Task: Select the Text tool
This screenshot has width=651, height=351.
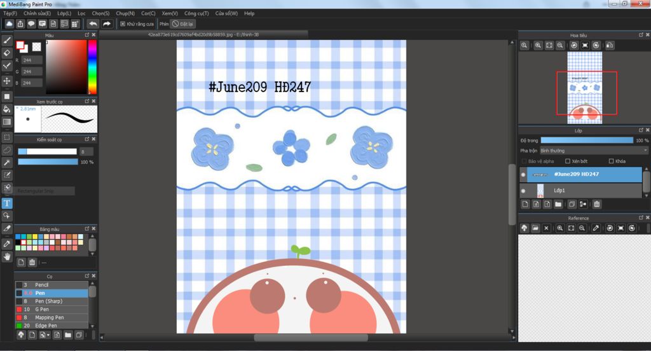Action: [7, 203]
